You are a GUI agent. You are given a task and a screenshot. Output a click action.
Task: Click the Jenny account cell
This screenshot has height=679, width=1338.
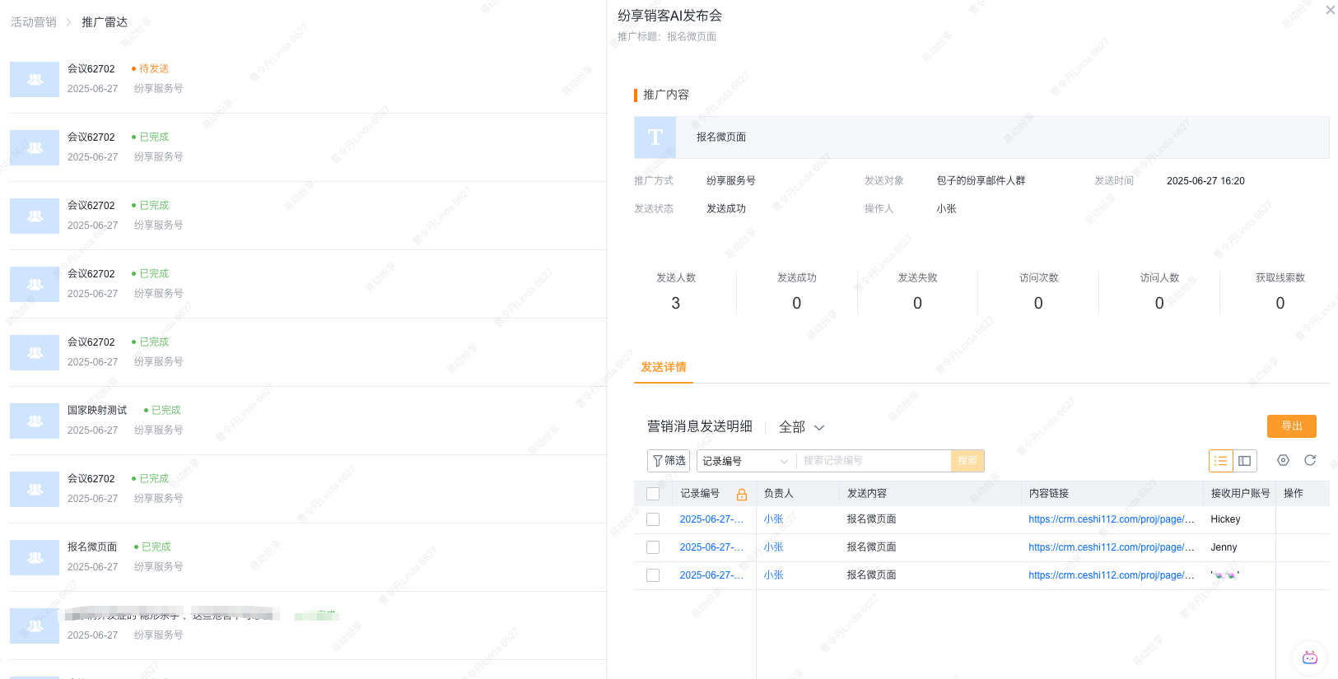(x=1224, y=547)
